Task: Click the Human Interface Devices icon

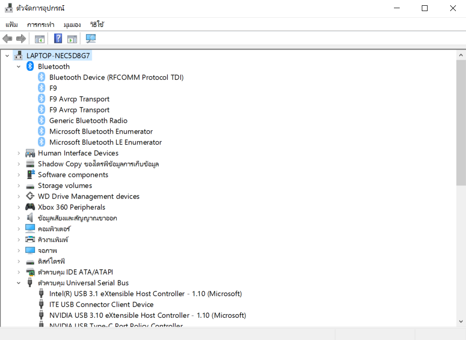Action: coord(30,153)
